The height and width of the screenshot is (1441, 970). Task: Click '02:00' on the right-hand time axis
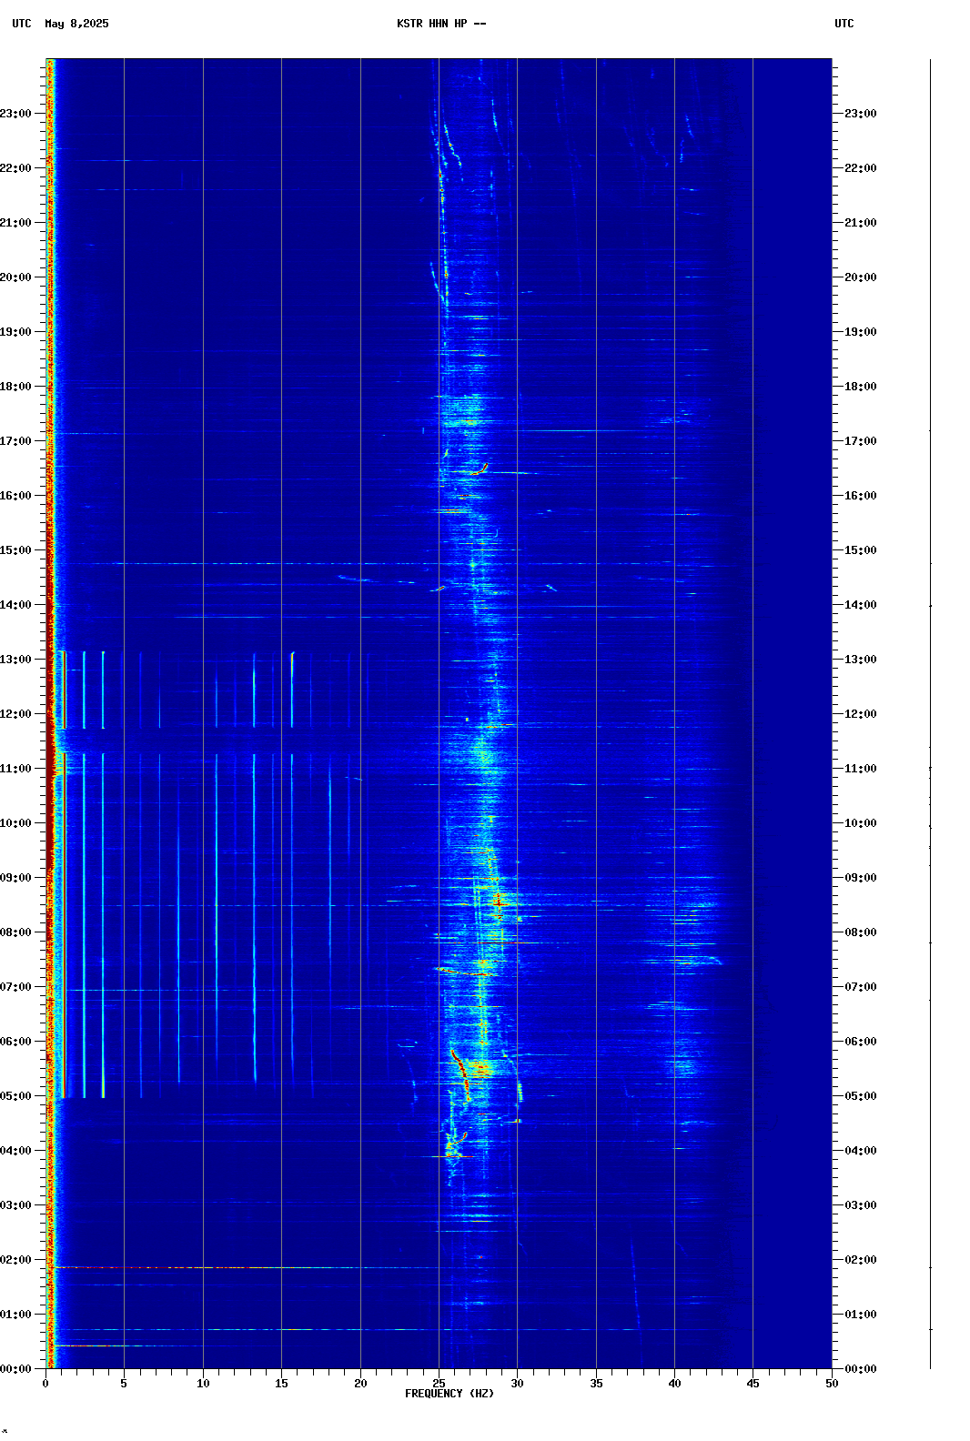[861, 1260]
